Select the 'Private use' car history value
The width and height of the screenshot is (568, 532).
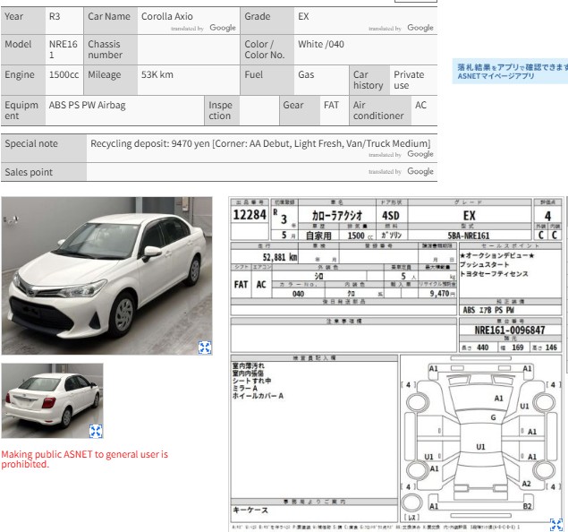(409, 80)
